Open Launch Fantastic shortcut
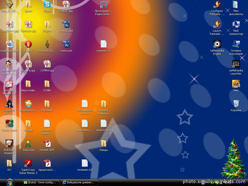 [x=217, y=24]
